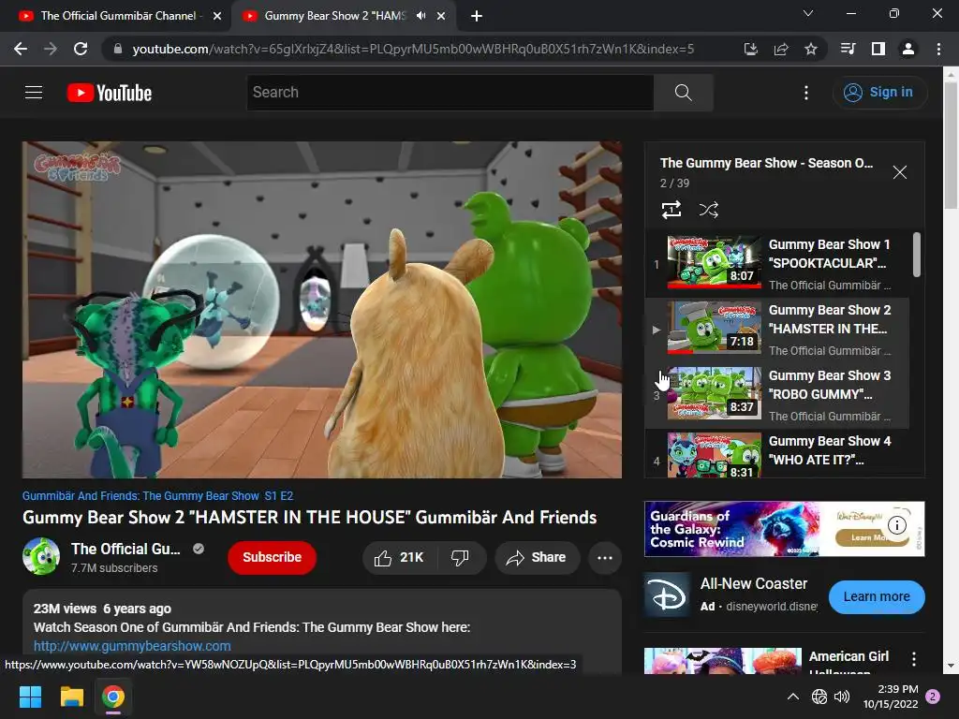Open File Explorer from the taskbar
The height and width of the screenshot is (719, 959).
(71, 697)
